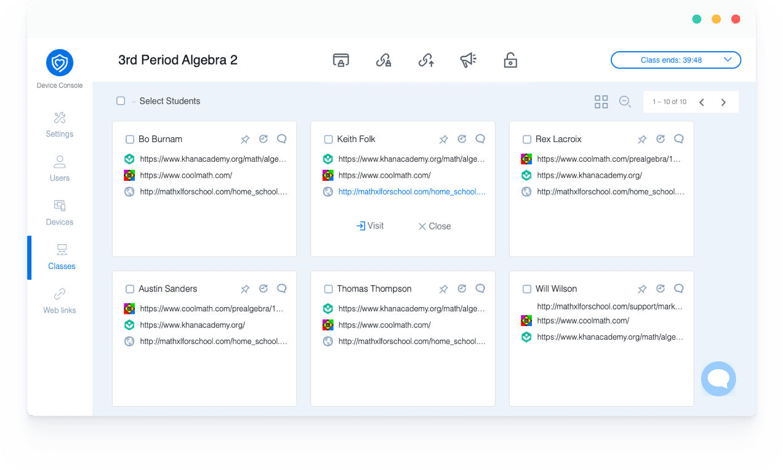Image resolution: width=783 pixels, height=470 pixels.
Task: Open the floating support chat bubble
Action: pos(718,379)
